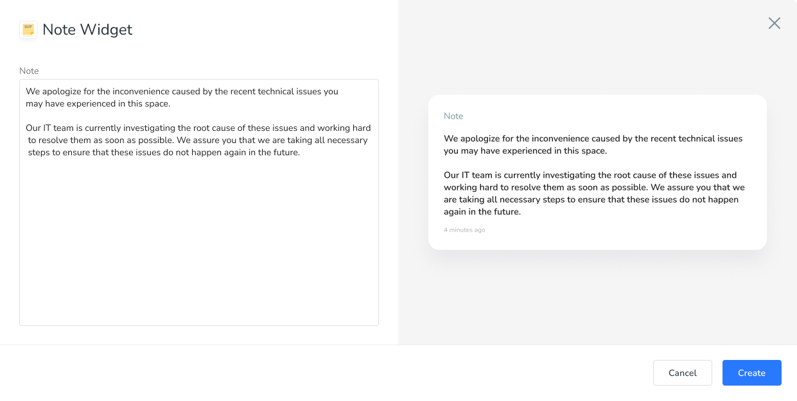Click "again in the future." in the preview card
Image resolution: width=797 pixels, height=401 pixels.
(482, 212)
